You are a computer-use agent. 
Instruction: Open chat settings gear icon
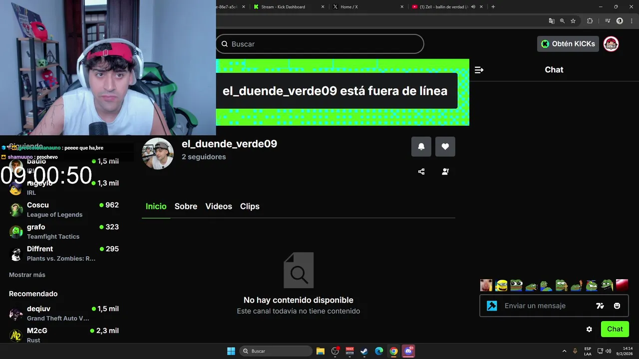[589, 329]
